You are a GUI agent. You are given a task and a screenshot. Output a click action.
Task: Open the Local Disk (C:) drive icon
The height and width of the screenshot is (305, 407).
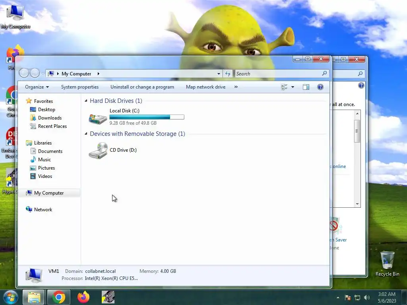pyautogui.click(x=98, y=119)
